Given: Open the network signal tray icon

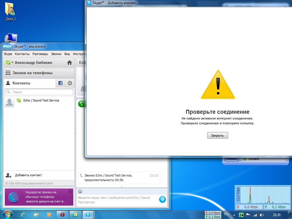Looking at the screenshot, I should click(x=255, y=215).
